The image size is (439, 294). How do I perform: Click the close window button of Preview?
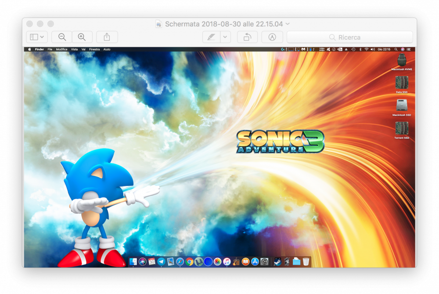tap(29, 24)
